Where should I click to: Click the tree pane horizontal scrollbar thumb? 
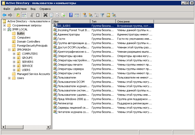point(15,127)
